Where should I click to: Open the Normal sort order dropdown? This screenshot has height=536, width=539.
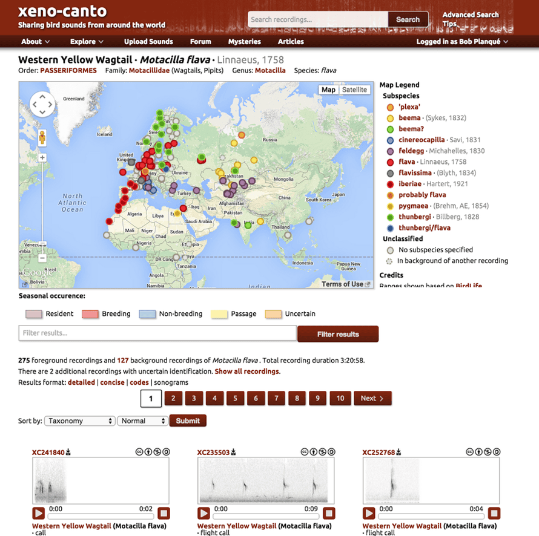pos(142,421)
